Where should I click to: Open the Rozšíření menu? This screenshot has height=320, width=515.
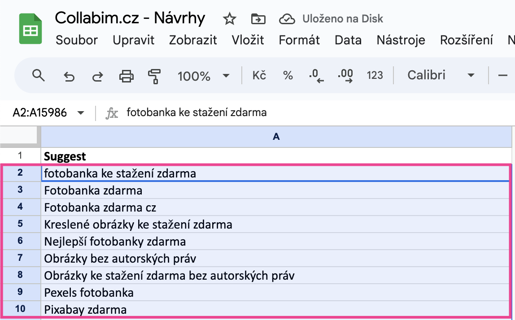(467, 40)
